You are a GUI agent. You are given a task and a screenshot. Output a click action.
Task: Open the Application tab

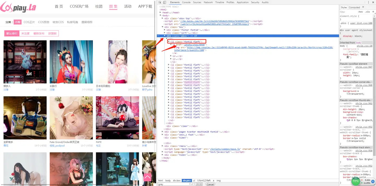click(243, 2)
